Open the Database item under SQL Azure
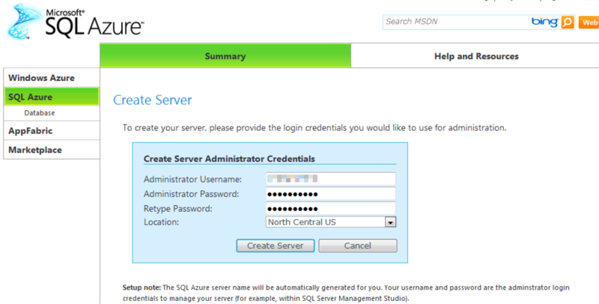 pyautogui.click(x=40, y=113)
